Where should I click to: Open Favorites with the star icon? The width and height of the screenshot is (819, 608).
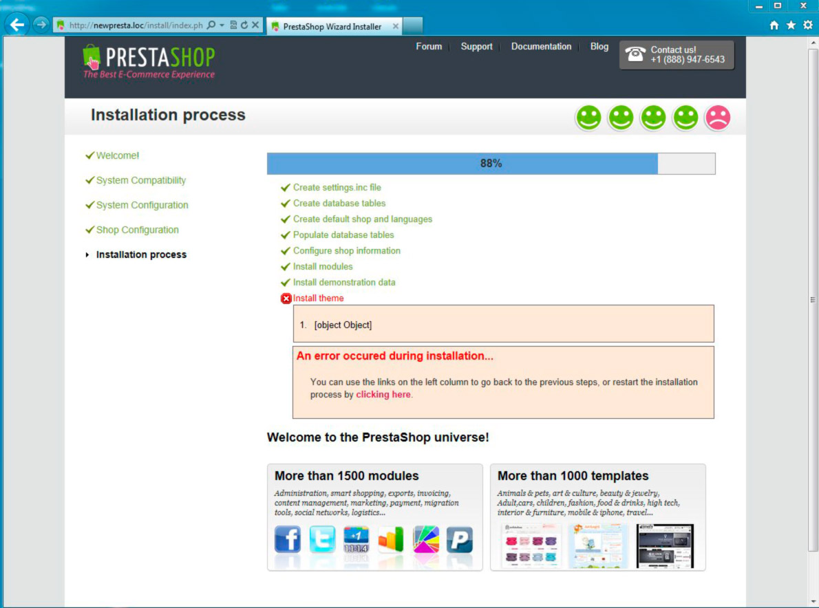tap(791, 25)
